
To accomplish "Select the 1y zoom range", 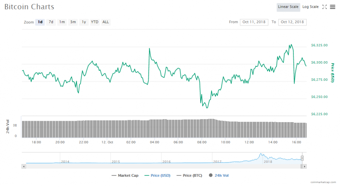I will point(84,22).
